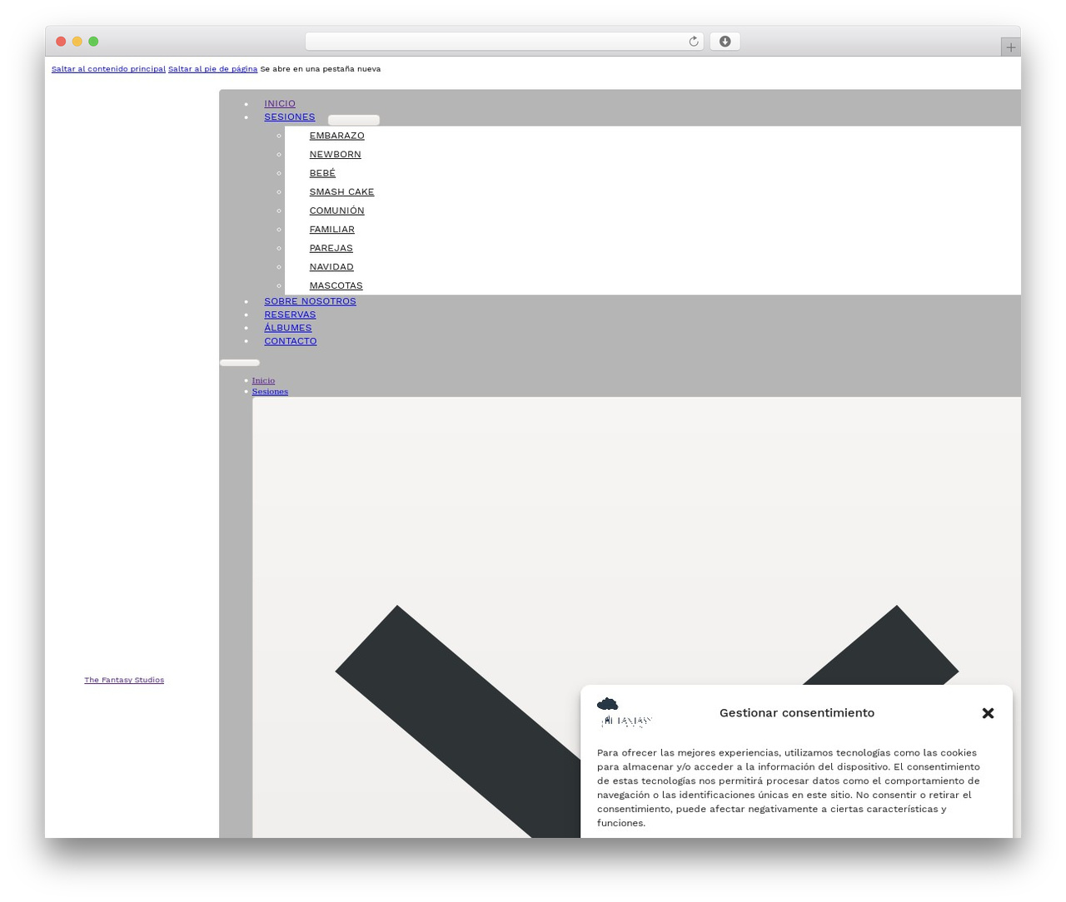Open the browser downloads button
1066x902 pixels.
(725, 42)
